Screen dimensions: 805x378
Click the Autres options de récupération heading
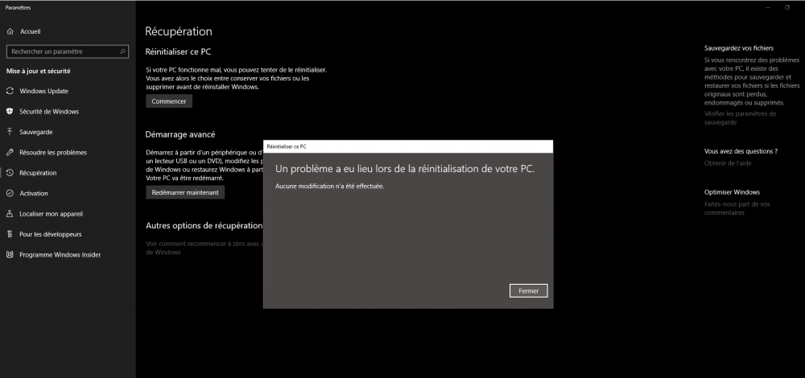point(204,226)
